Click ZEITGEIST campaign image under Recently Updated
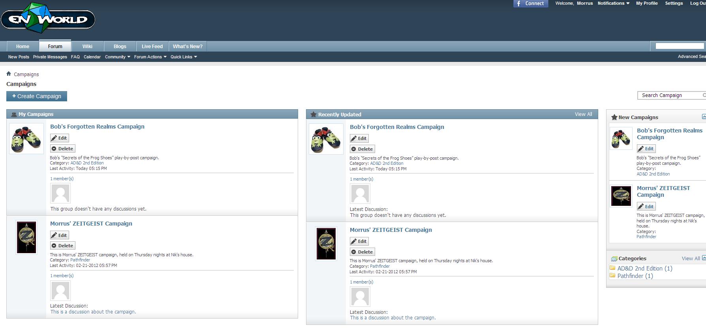This screenshot has width=706, height=332. coord(326,244)
